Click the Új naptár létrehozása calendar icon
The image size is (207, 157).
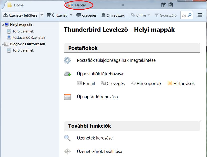pyautogui.click(x=67, y=97)
